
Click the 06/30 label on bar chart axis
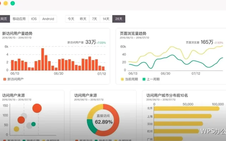[x=59, y=74]
